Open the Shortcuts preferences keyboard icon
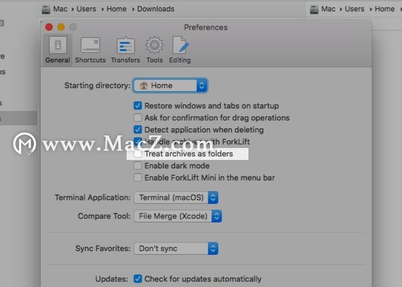 (90, 45)
